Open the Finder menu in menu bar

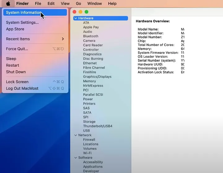coord(23,3)
